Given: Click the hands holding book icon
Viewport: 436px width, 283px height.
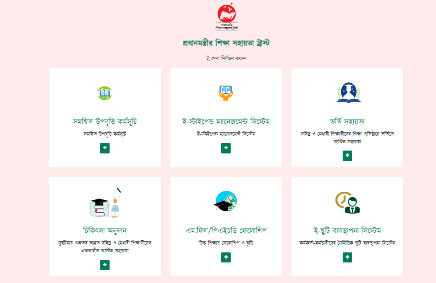Looking at the screenshot, I should (x=226, y=93).
